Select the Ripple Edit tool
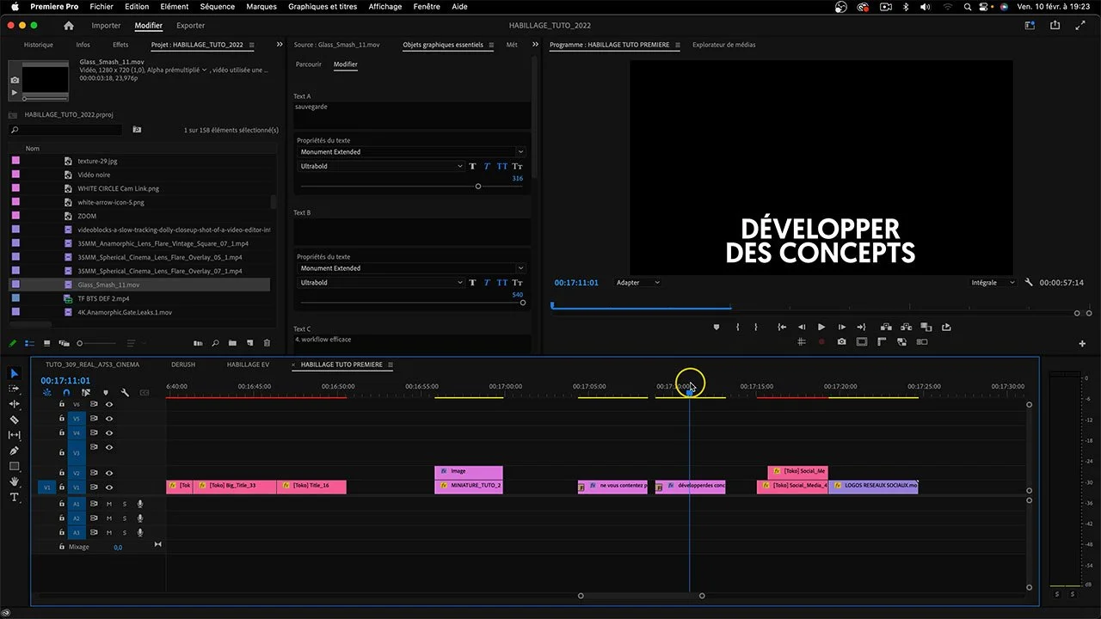The image size is (1101, 619). [14, 404]
